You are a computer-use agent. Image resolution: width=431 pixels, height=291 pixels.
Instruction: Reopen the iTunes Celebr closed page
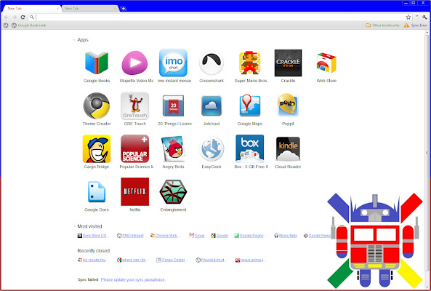coord(171,260)
